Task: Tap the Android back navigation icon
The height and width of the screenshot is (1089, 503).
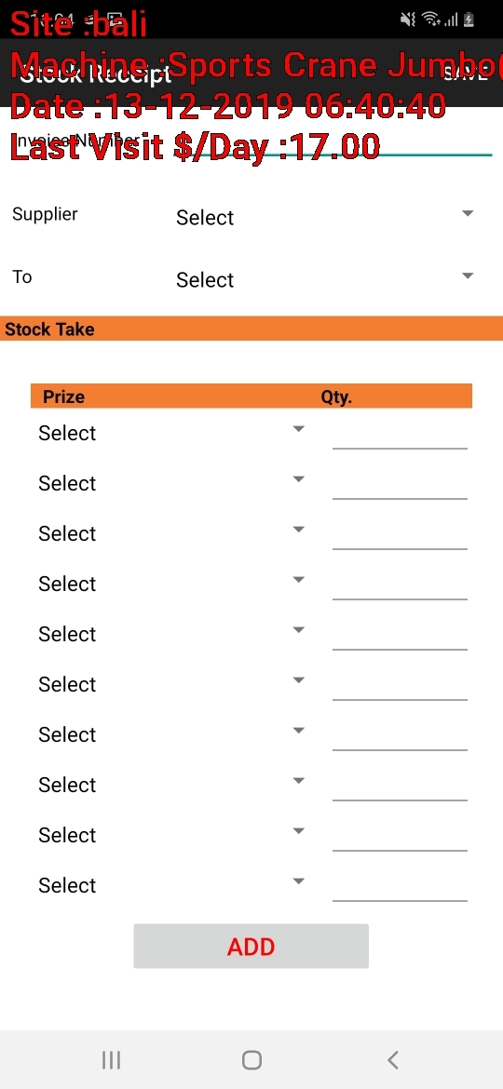Action: [392, 1060]
